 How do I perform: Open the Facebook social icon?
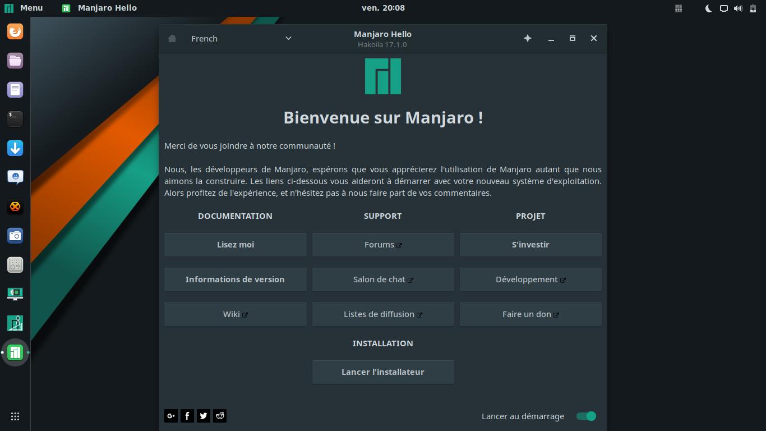tap(187, 416)
